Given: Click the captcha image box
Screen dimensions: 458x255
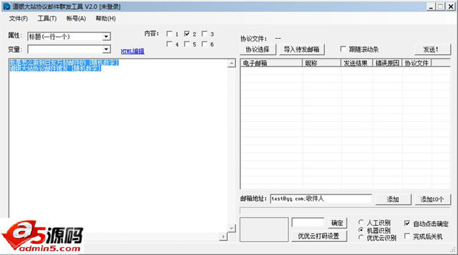Looking at the screenshot, I should point(264,230).
